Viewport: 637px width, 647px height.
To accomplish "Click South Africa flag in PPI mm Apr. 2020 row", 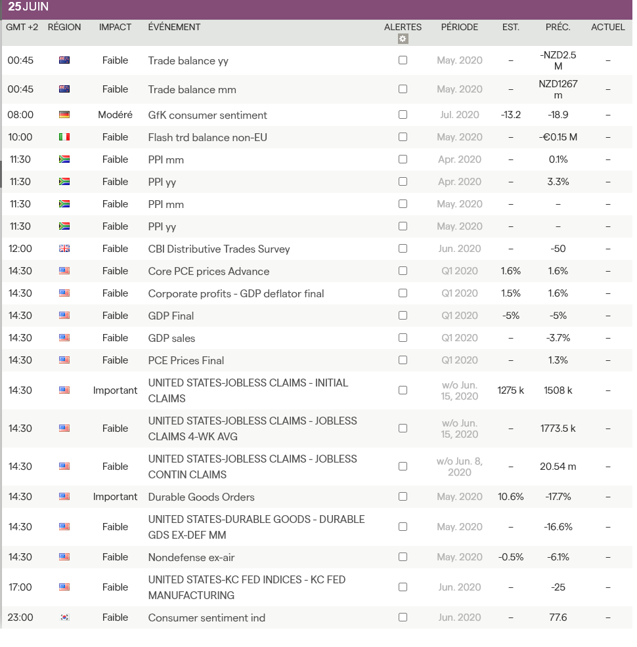I will click(x=64, y=159).
